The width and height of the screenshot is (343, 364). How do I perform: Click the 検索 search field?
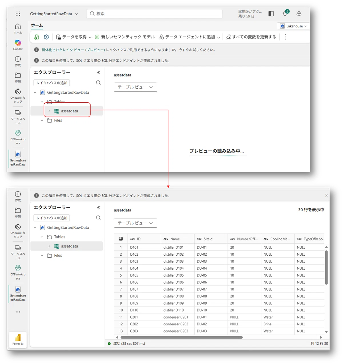coord(154,13)
